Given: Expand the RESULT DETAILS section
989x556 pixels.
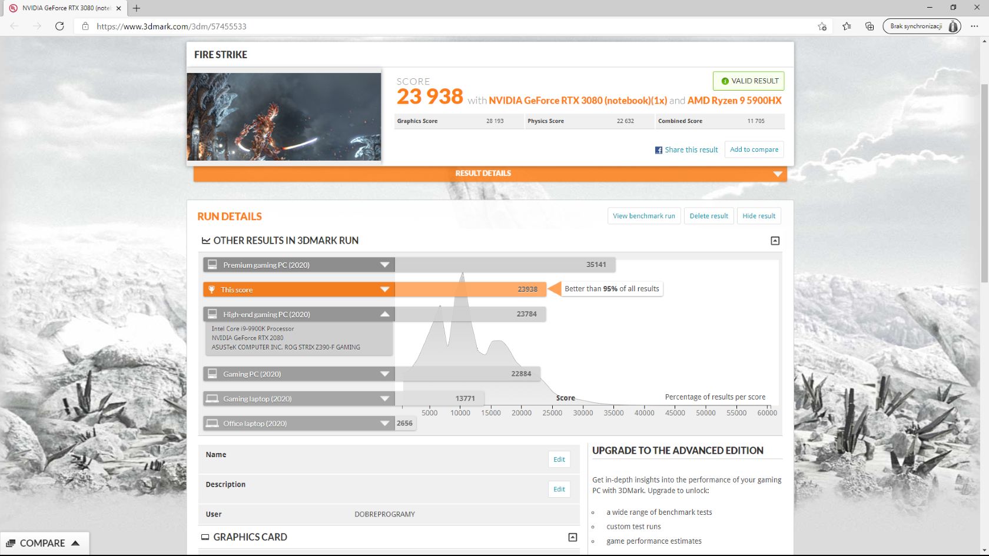Looking at the screenshot, I should [x=777, y=174].
